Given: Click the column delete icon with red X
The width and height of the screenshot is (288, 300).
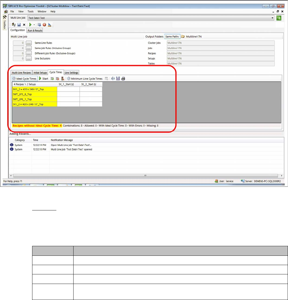Looking at the screenshot, I should [x=63, y=79].
